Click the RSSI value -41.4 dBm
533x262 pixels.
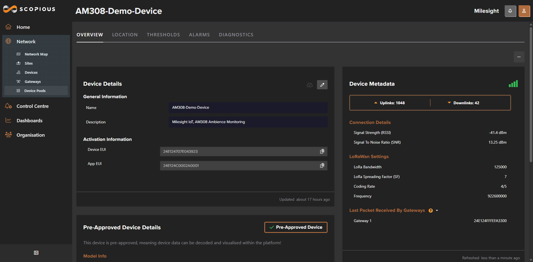(498, 133)
